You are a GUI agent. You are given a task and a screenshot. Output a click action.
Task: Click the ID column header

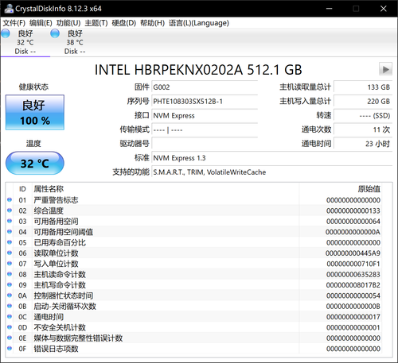point(22,189)
